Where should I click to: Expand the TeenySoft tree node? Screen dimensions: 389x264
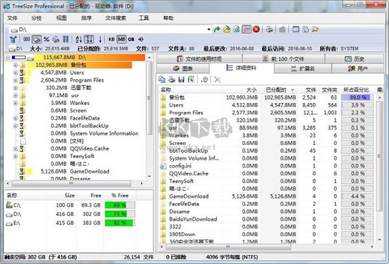[16, 157]
